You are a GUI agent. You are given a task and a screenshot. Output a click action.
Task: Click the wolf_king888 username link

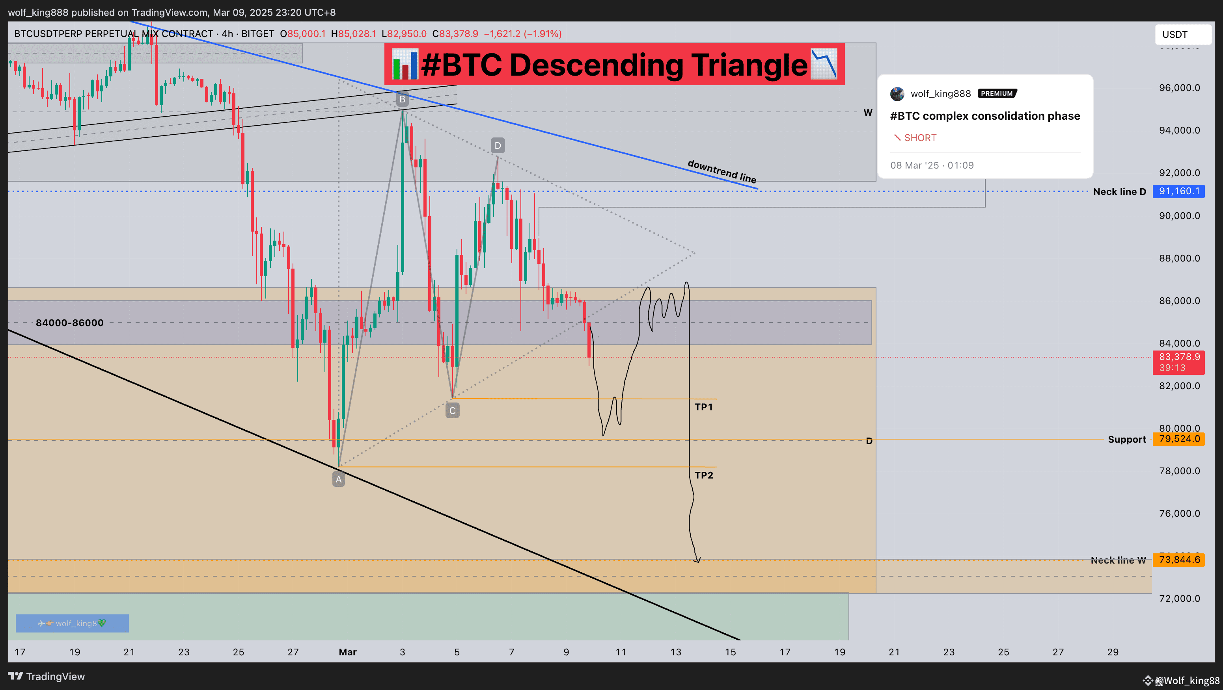pos(941,93)
